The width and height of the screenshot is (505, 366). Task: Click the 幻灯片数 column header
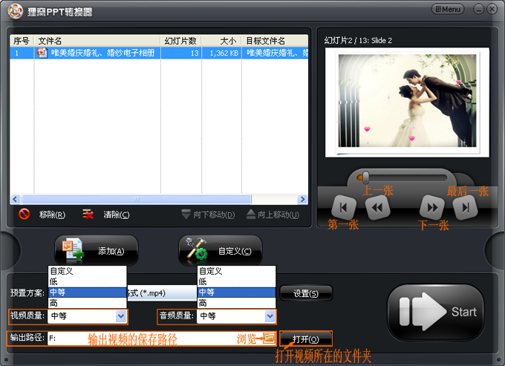181,41
